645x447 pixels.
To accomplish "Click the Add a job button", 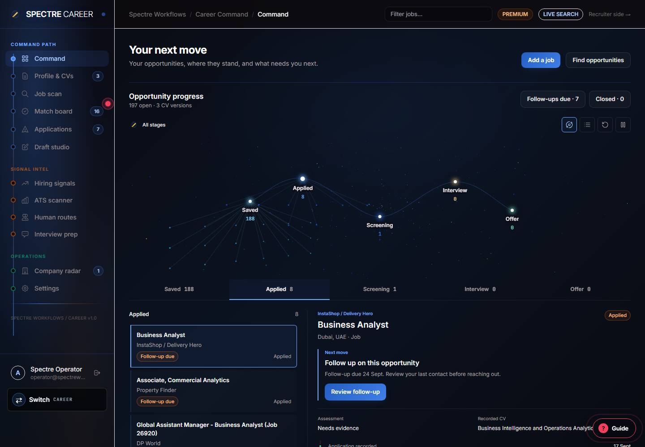I will [541, 60].
